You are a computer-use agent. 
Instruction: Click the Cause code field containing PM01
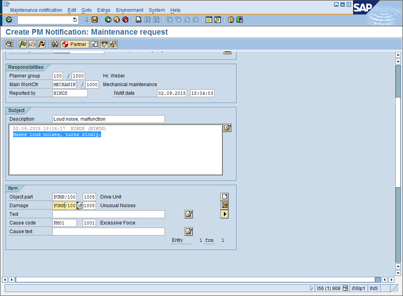[65, 223]
